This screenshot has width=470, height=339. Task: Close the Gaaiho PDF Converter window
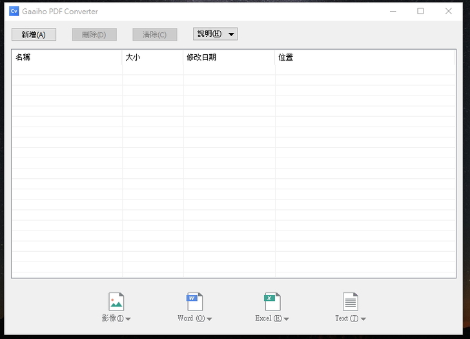coord(449,12)
